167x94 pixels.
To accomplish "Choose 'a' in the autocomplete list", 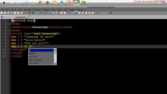I will pos(41,50).
